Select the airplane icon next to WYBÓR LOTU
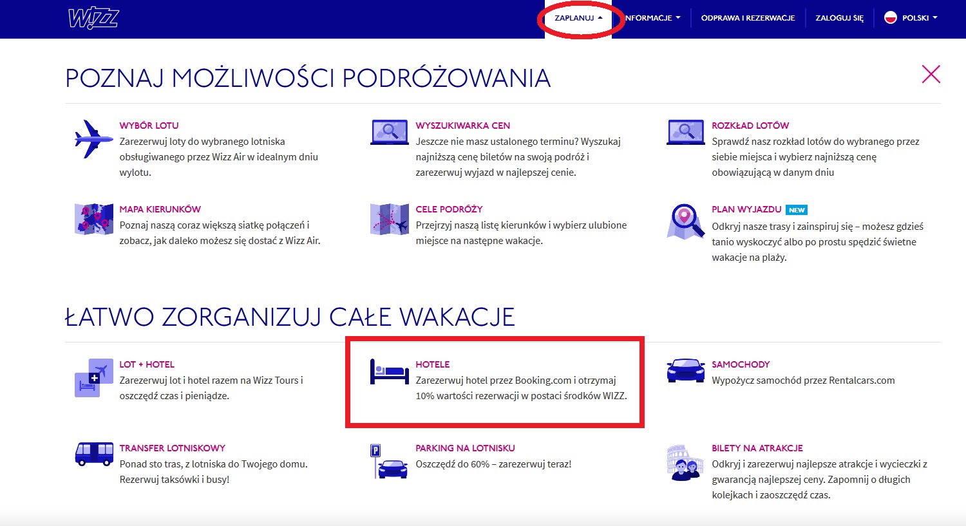The image size is (966, 526). [93, 138]
